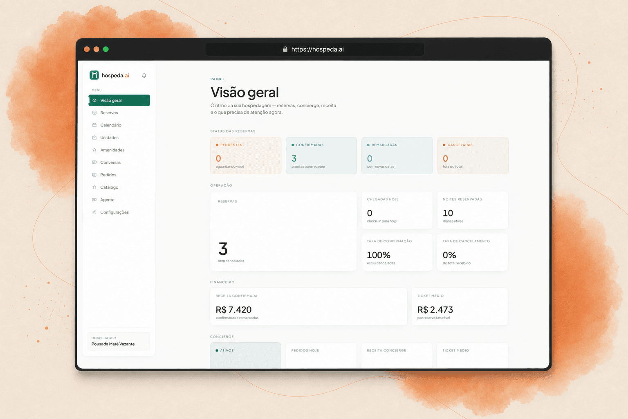Click the lock icon in address bar
This screenshot has height=419, width=628.
(x=285, y=49)
